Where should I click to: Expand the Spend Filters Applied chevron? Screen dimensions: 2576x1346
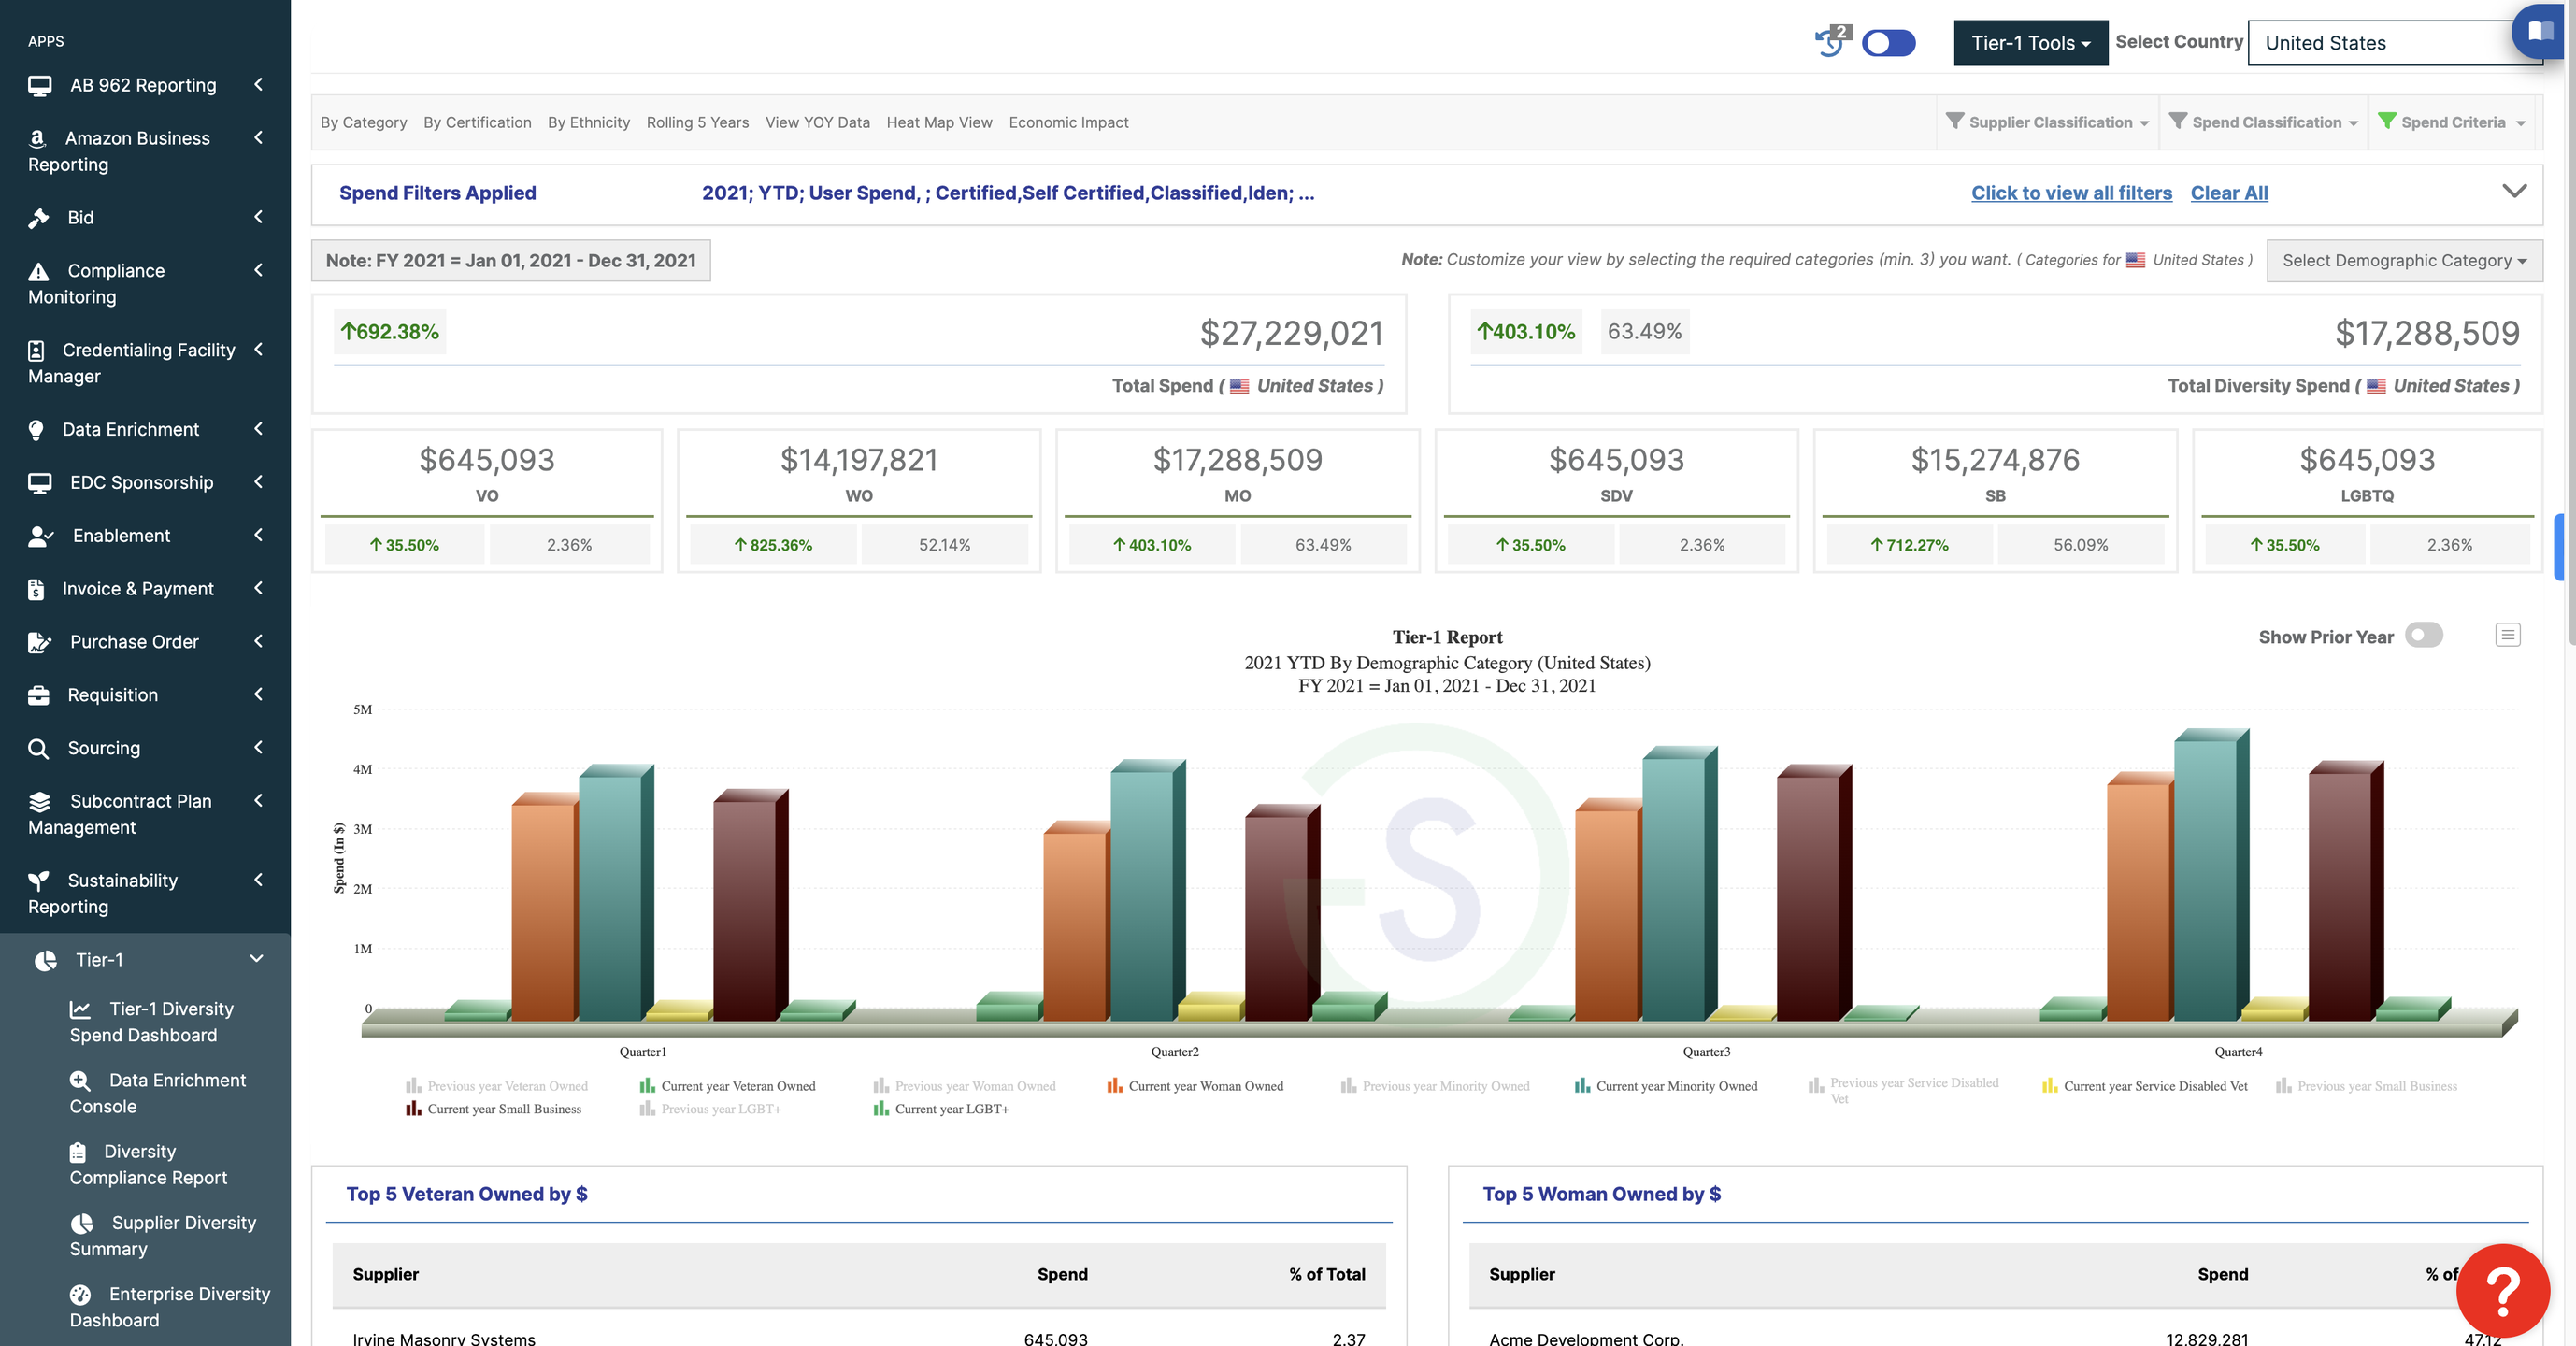point(2514,191)
